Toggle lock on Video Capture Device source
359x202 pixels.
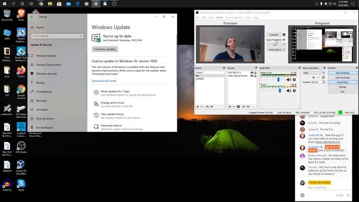[255, 76]
